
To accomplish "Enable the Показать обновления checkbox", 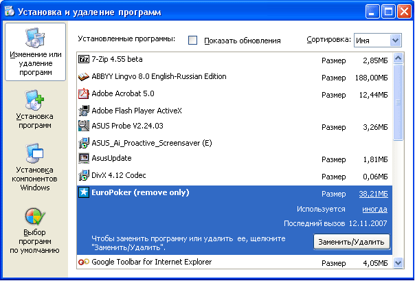I will [192, 41].
